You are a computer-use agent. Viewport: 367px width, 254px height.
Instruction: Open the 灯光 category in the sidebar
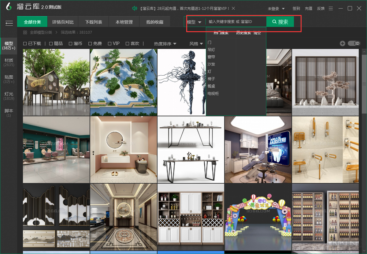9,96
